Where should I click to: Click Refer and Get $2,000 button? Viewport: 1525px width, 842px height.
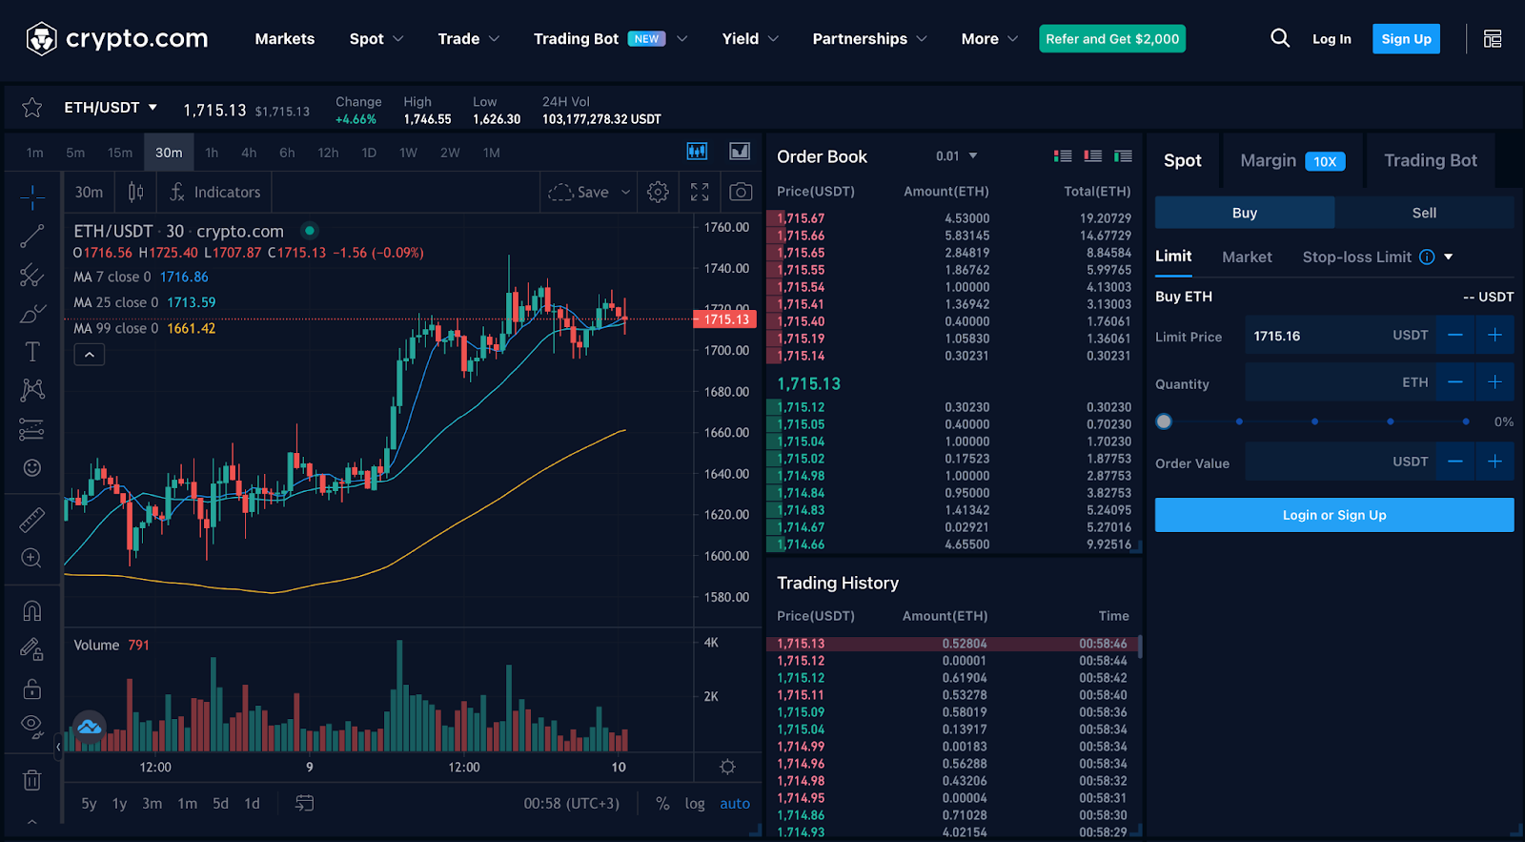[1112, 39]
